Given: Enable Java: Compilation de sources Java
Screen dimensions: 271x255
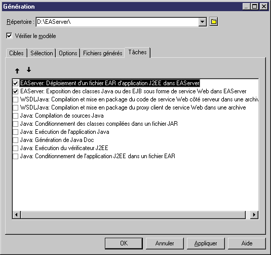Looking at the screenshot, I should (16, 116).
